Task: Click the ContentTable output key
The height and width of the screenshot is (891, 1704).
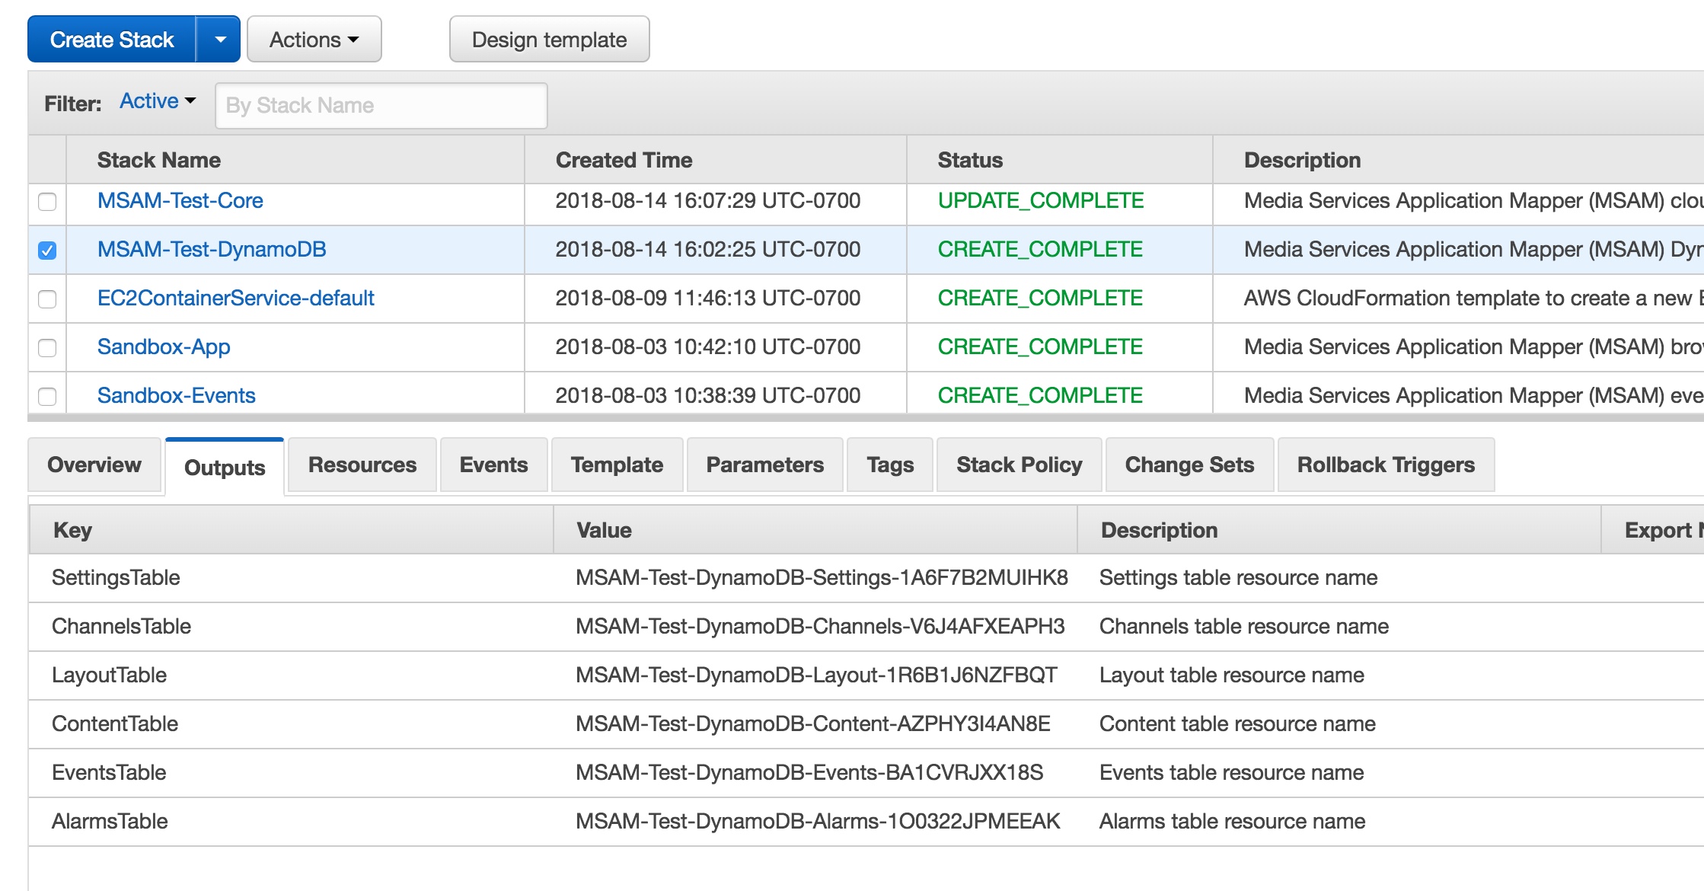Action: click(x=115, y=723)
